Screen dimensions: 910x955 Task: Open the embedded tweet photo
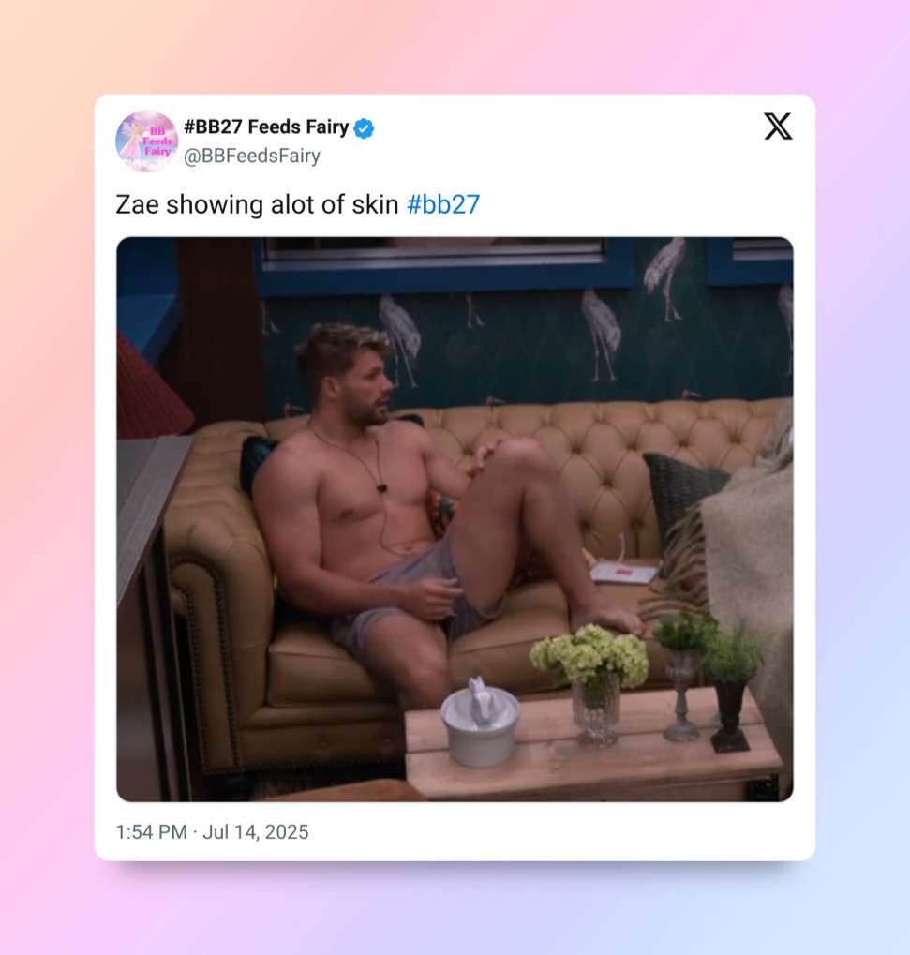click(x=455, y=519)
